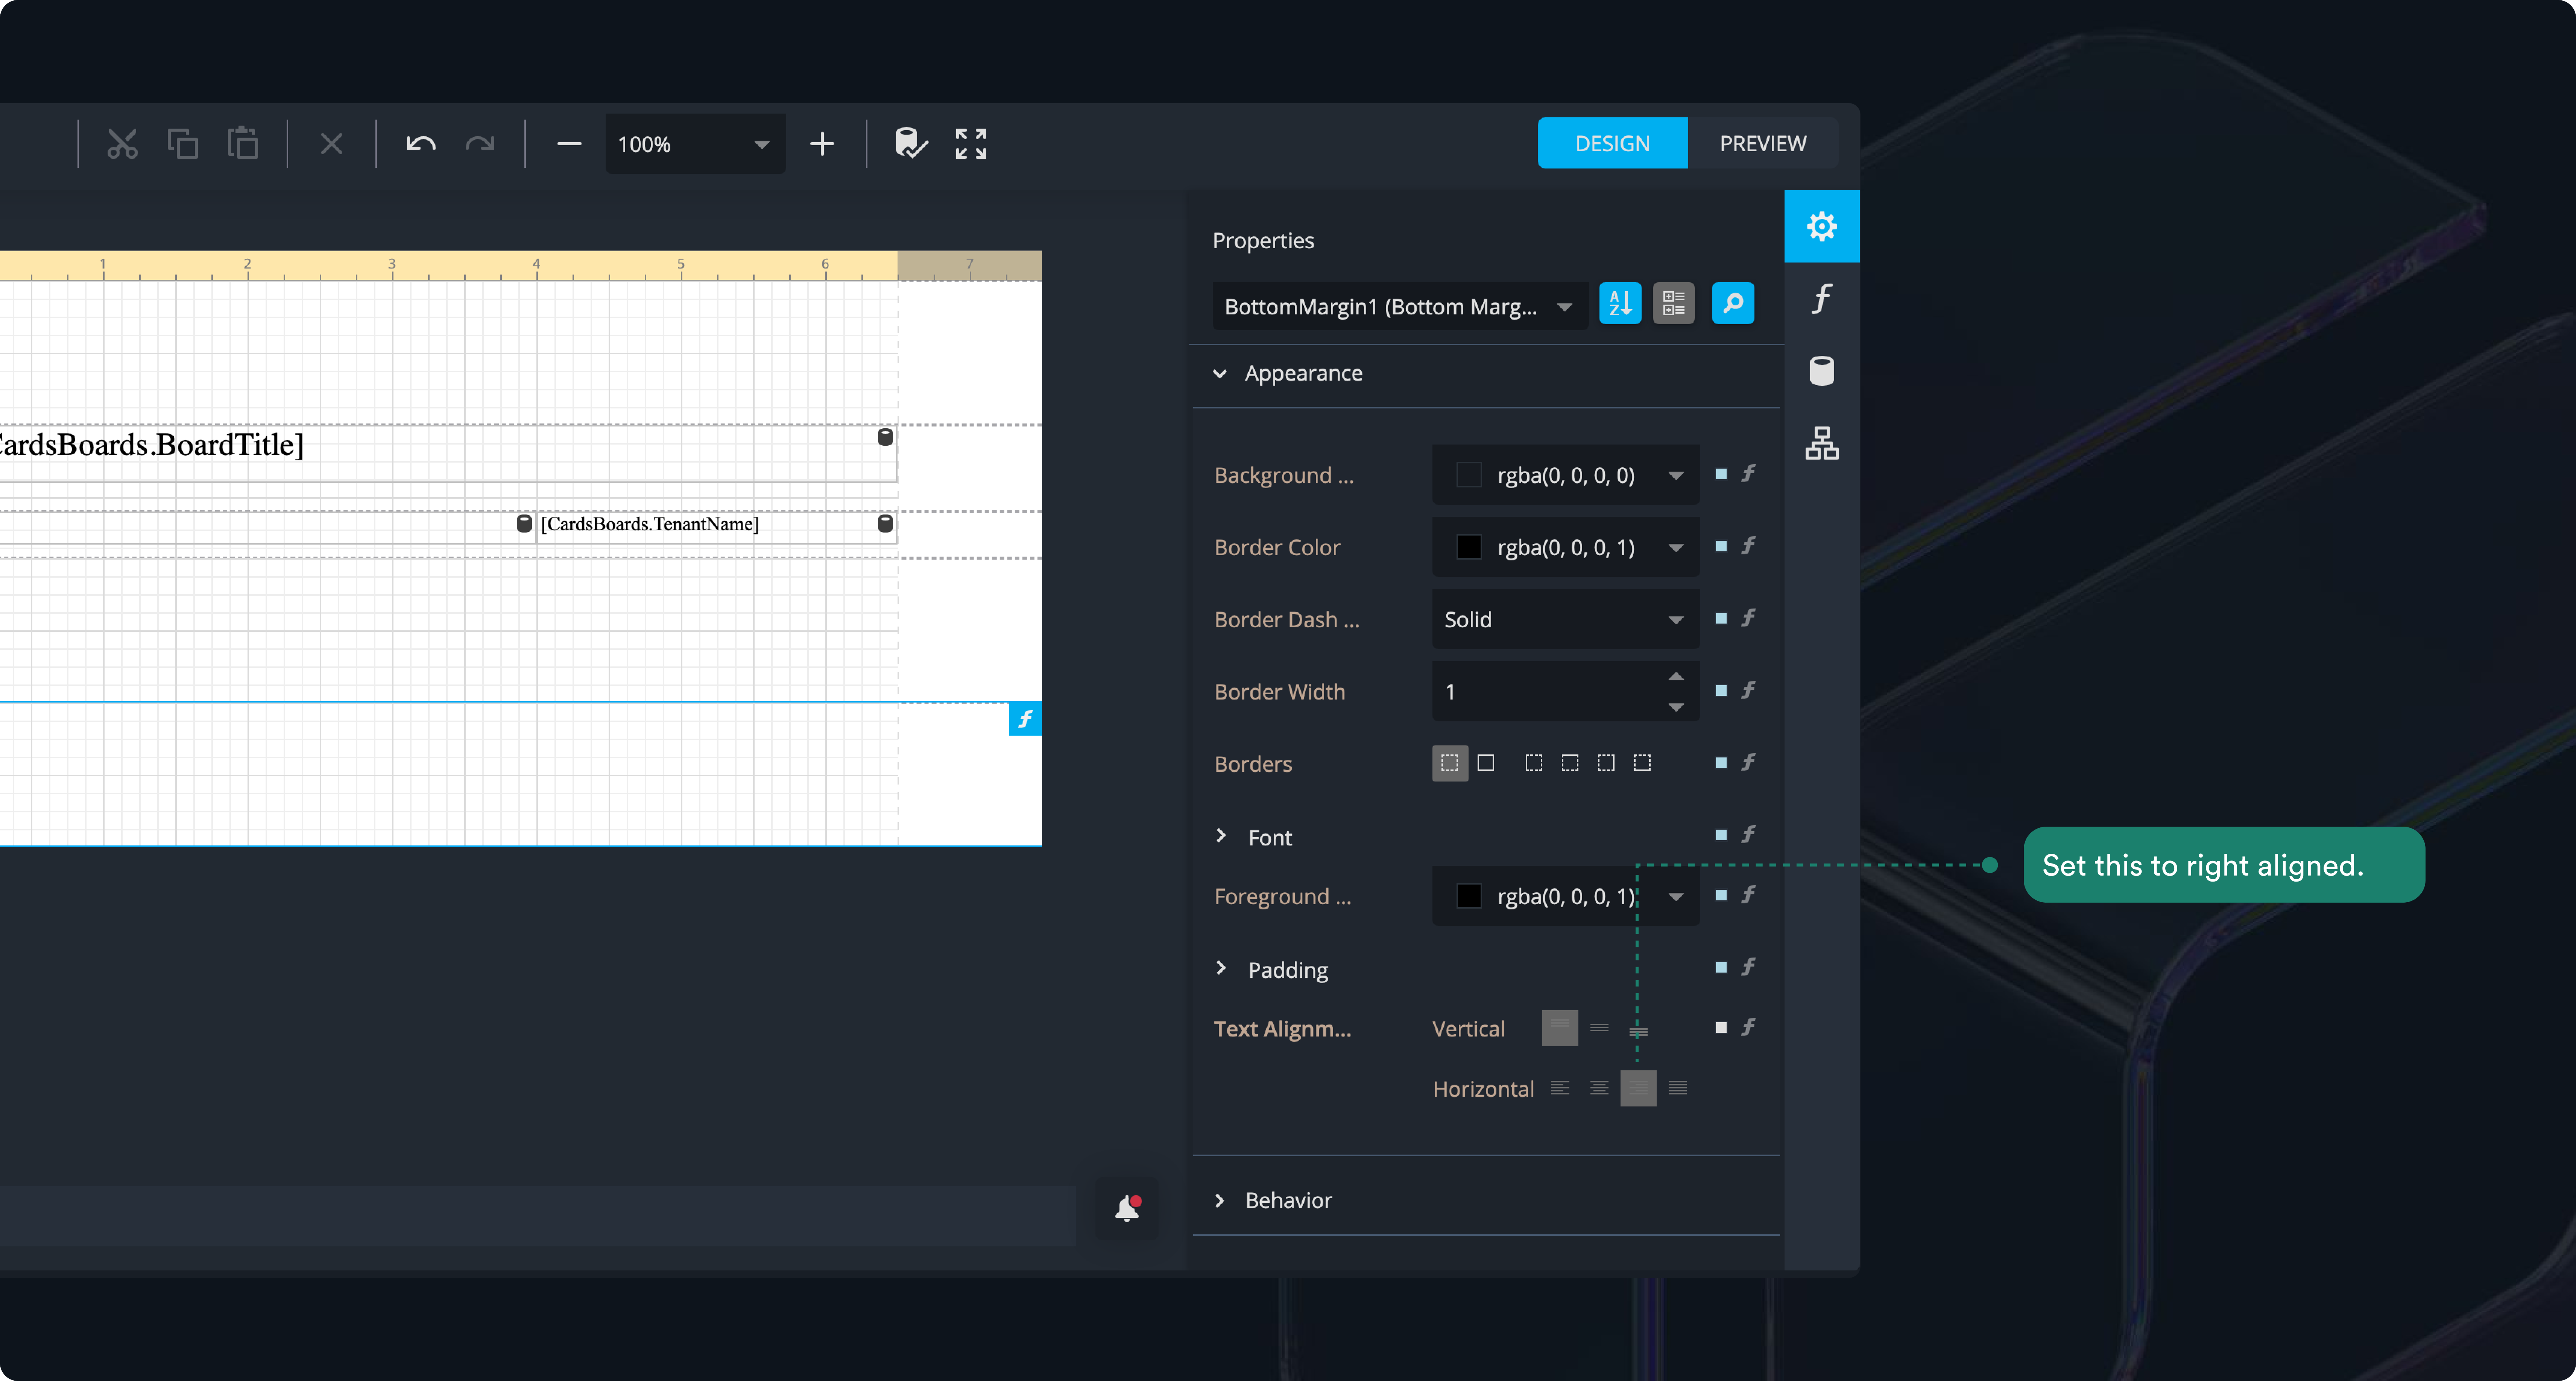Click the Text Alignment property marker square
The image size is (2576, 1381).
[x=1721, y=1027]
